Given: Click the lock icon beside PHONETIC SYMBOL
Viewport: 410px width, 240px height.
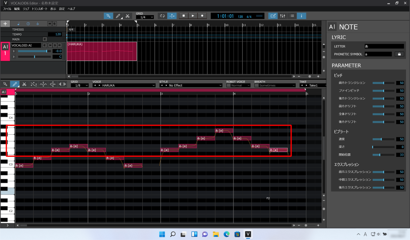Looking at the screenshot, I should click(399, 54).
